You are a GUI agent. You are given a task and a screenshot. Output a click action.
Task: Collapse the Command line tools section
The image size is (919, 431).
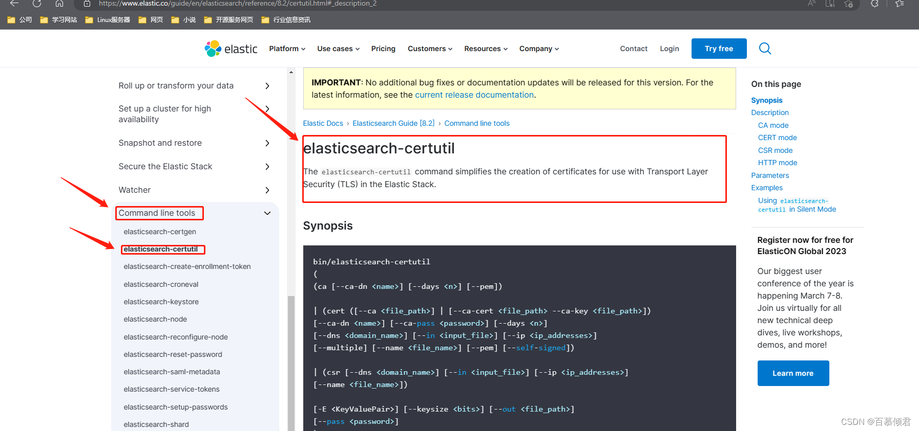point(267,213)
